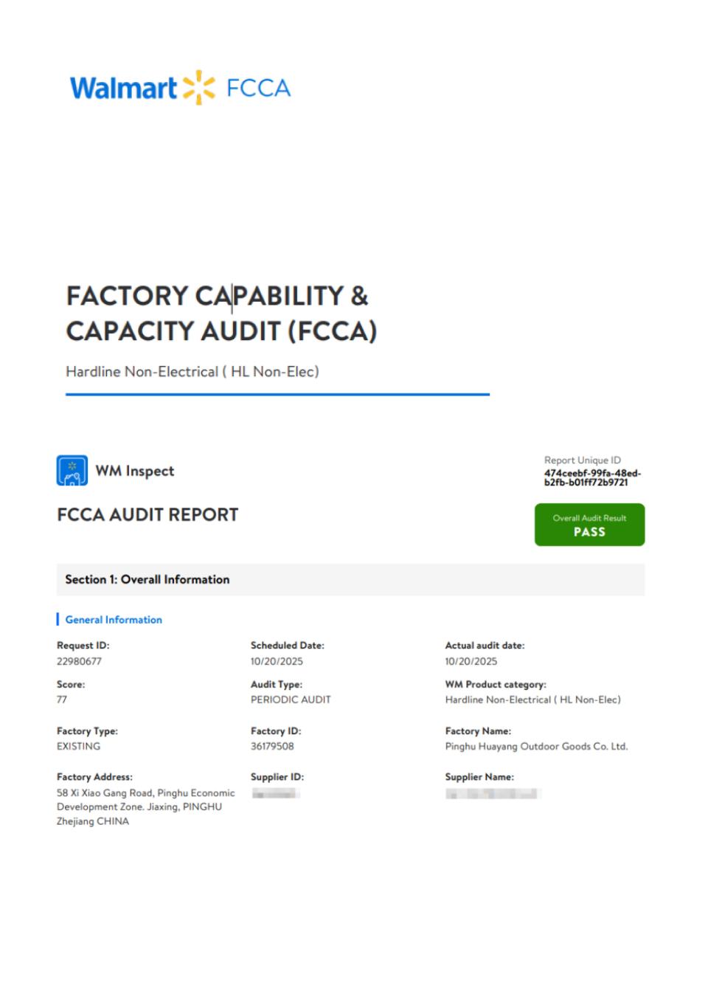Click the WM Inspect app icon
Viewport: 708px width, 1002px height.
[x=72, y=471]
